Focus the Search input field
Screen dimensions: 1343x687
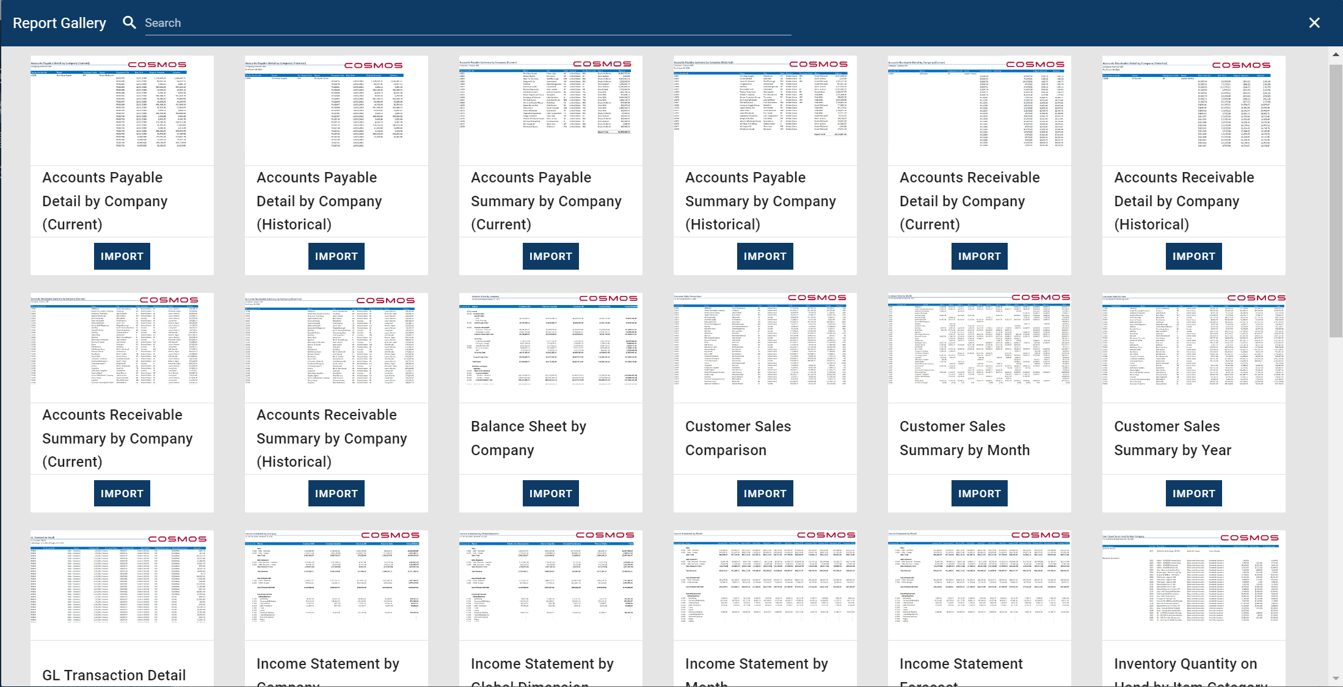pyautogui.click(x=468, y=23)
